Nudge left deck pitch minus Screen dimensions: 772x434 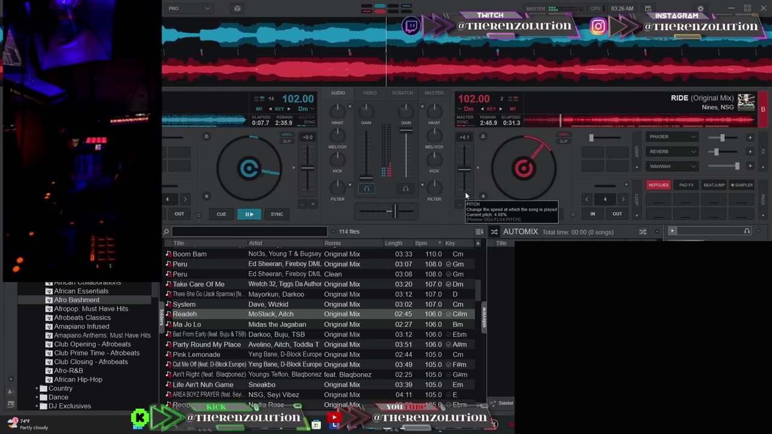click(x=303, y=204)
